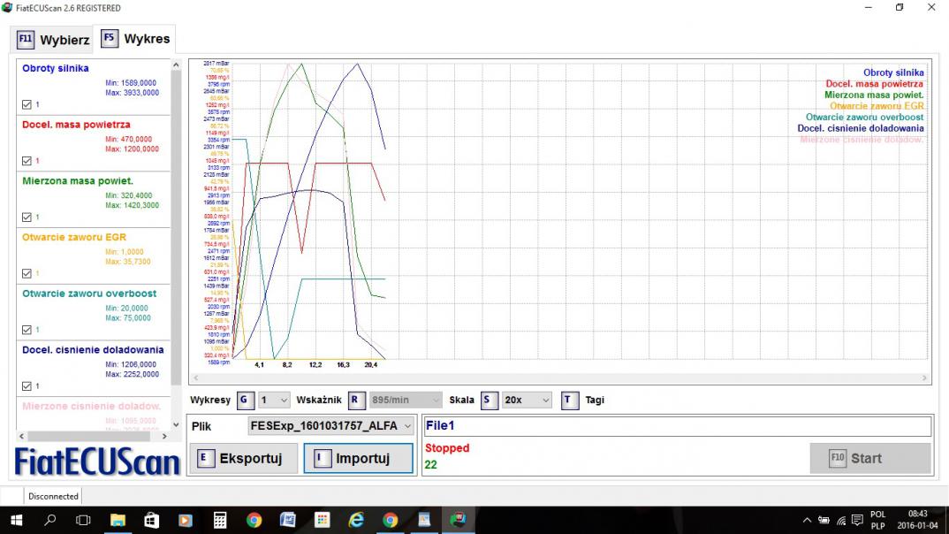
Task: Toggle the Mierzona masa powiet. checkbox
Action: coord(27,217)
